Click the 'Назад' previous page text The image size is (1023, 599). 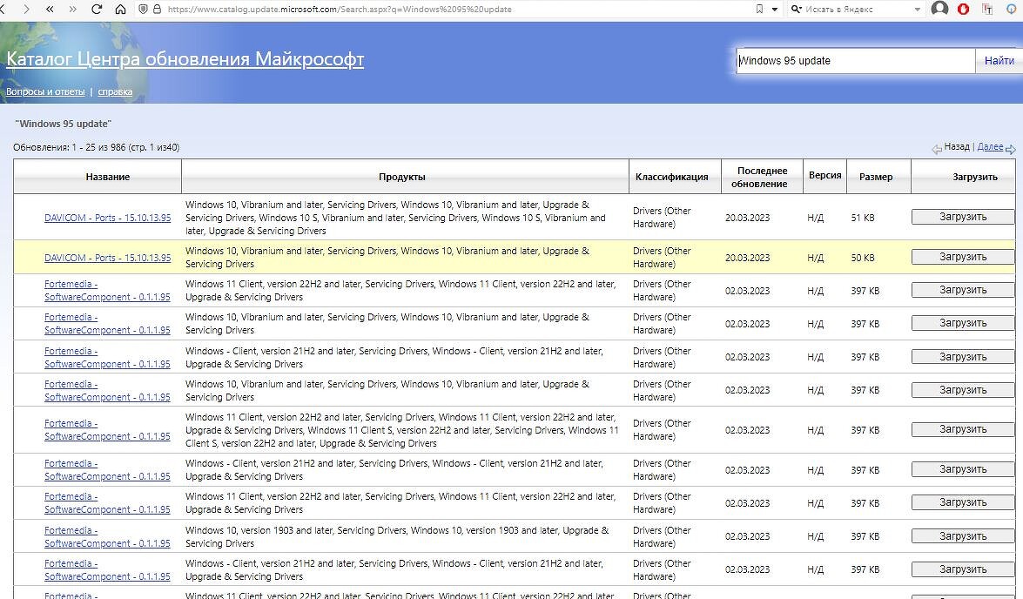957,147
